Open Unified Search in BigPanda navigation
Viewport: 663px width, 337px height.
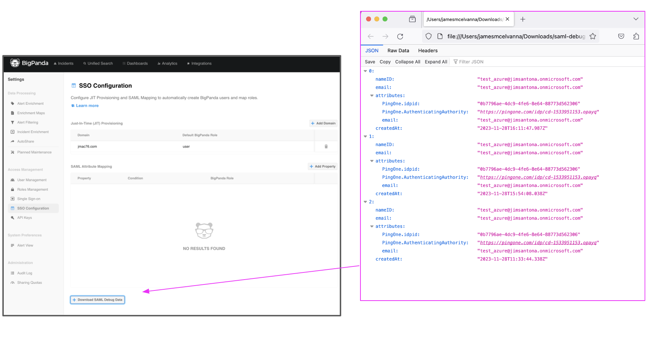(98, 63)
